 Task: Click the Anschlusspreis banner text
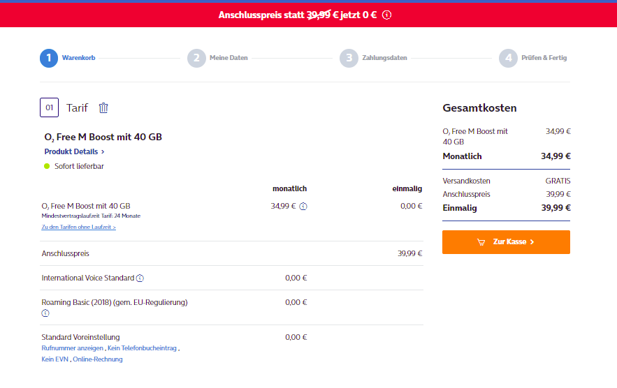[x=298, y=15]
